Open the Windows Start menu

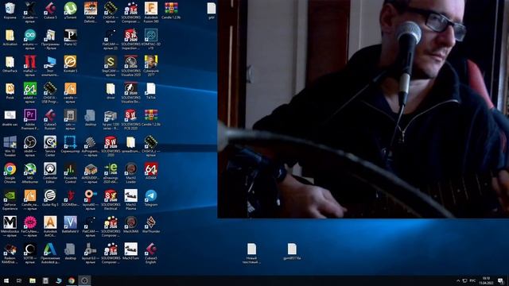(6, 280)
